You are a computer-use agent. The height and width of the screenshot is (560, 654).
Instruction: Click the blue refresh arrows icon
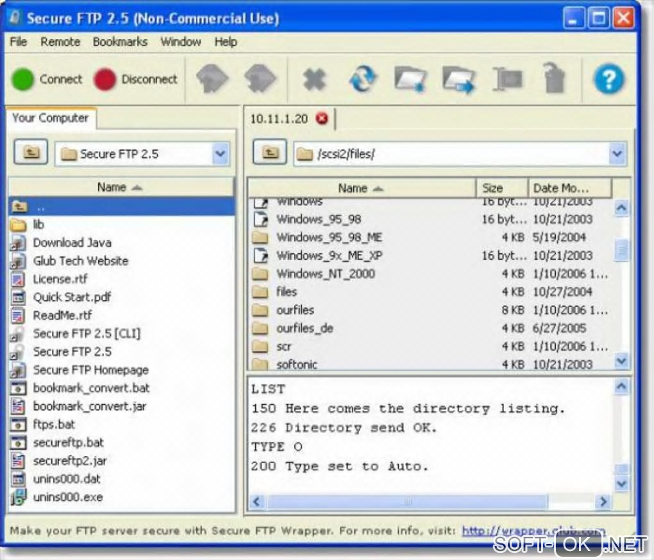click(x=362, y=78)
